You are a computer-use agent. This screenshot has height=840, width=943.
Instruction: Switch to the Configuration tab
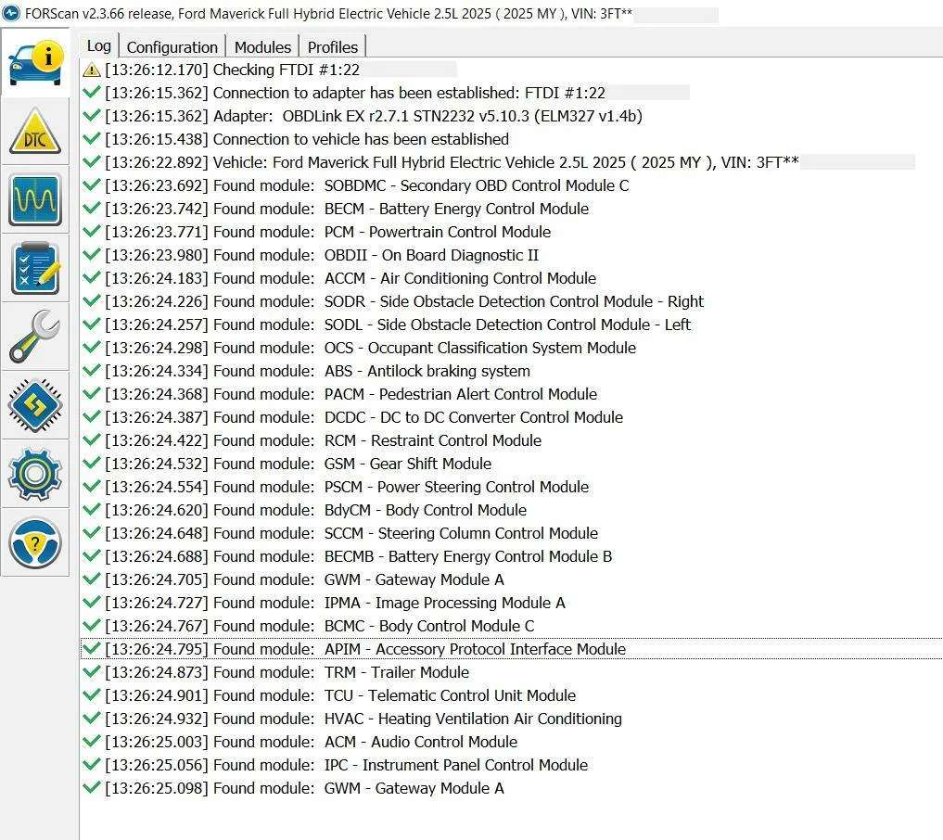172,47
